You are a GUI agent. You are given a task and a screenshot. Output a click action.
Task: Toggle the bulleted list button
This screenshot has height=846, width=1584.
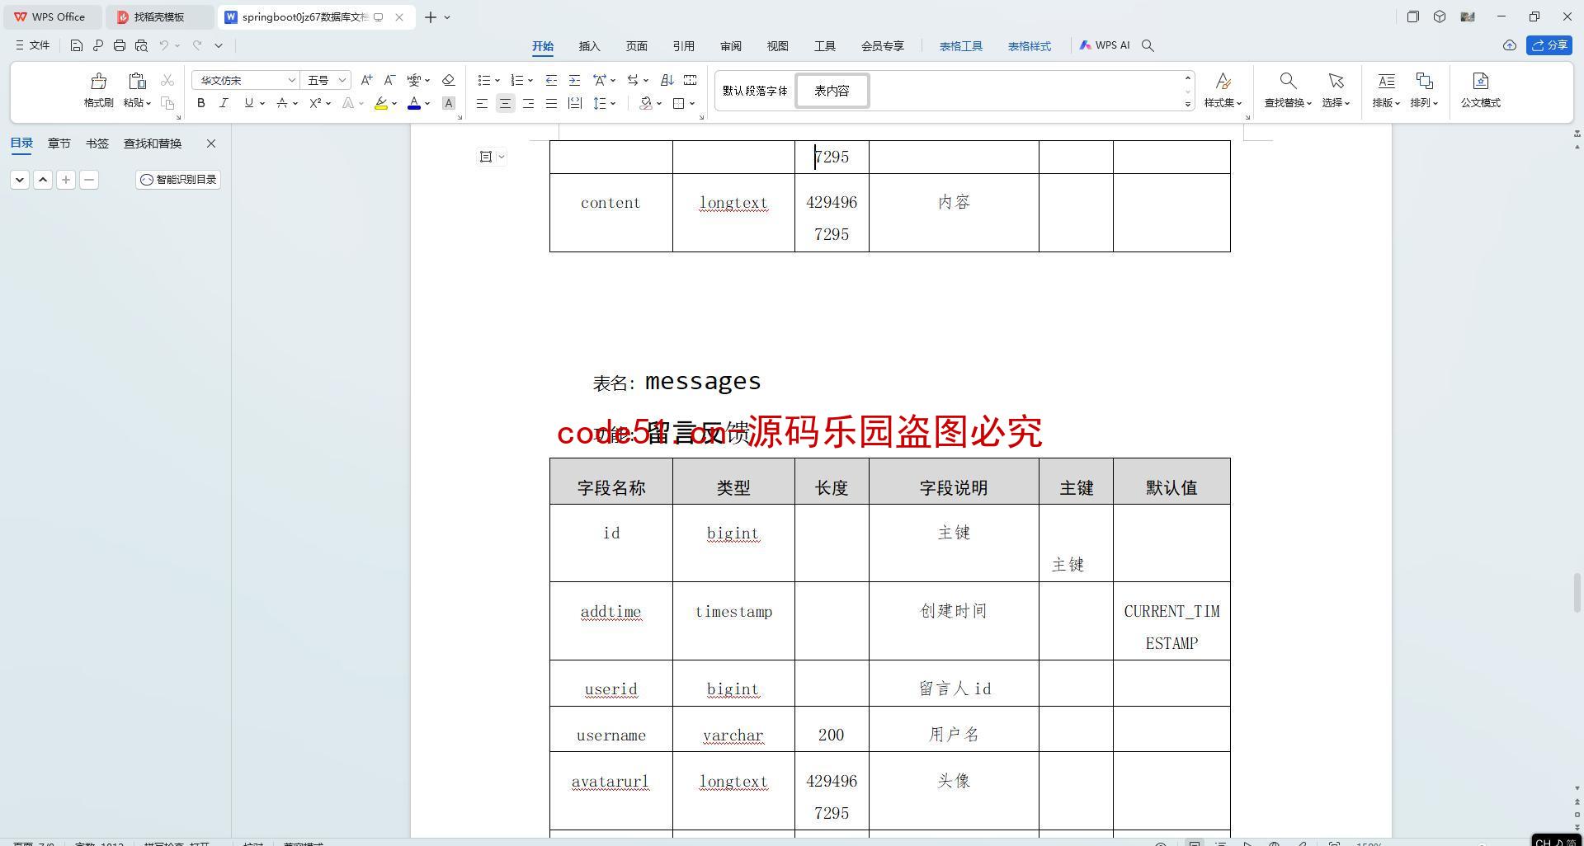[484, 80]
